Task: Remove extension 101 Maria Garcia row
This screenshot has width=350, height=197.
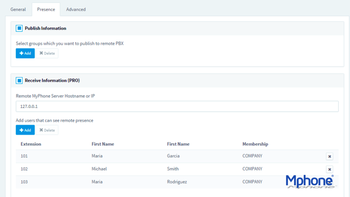Action: (330, 157)
